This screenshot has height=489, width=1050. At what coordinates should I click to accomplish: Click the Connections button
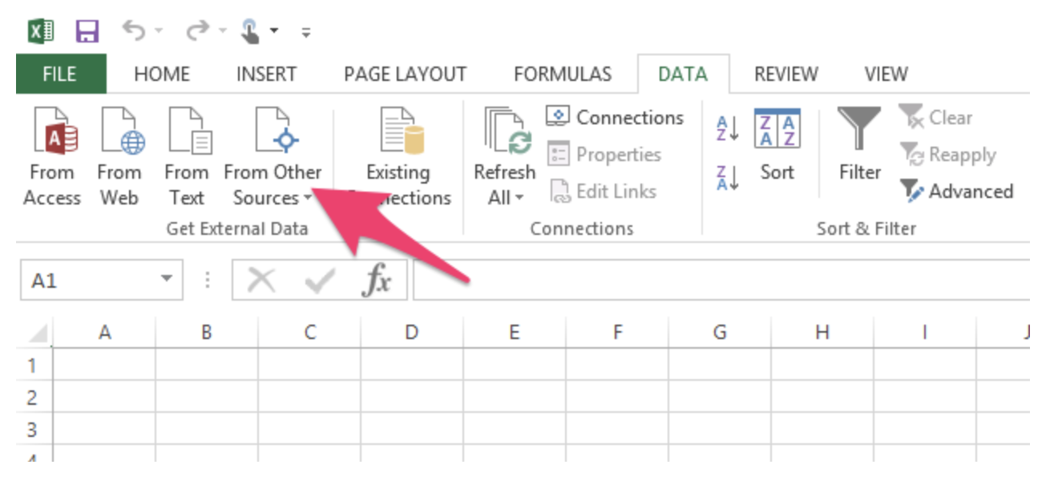pyautogui.click(x=615, y=118)
